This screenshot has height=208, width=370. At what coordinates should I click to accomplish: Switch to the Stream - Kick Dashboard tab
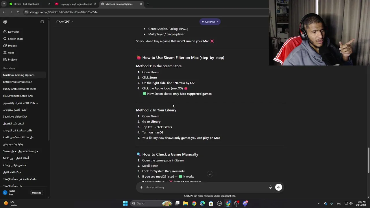tap(29, 4)
